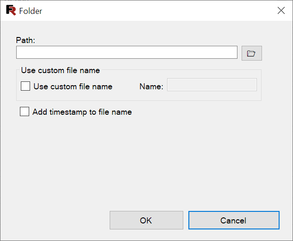Screen dimensions: 293x241
Task: Toggle custom name via its checkbox label text
Action: [73, 87]
